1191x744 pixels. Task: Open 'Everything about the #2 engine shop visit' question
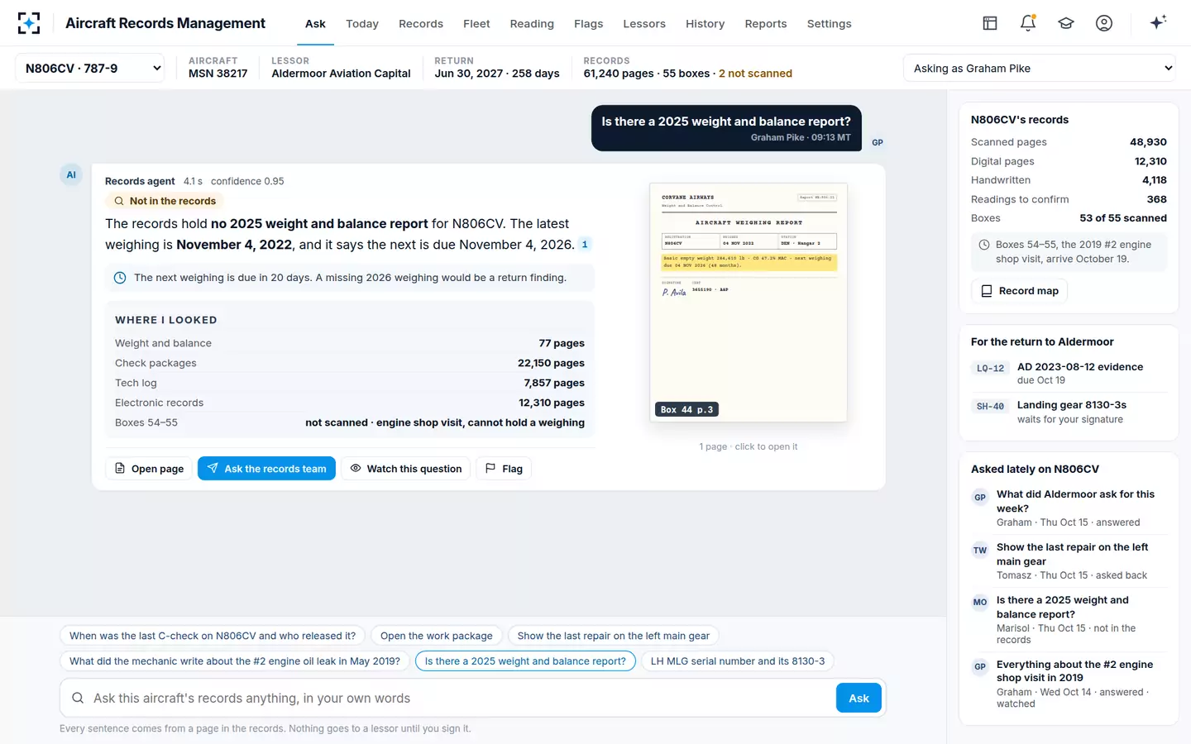1069,684
